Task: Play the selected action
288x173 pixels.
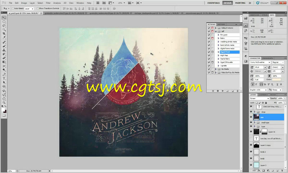Action: pyautogui.click(x=222, y=91)
